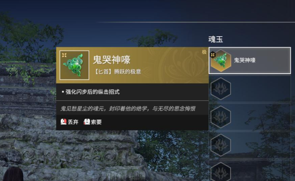
Task: Click the 索要 request label
Action: (x=96, y=122)
